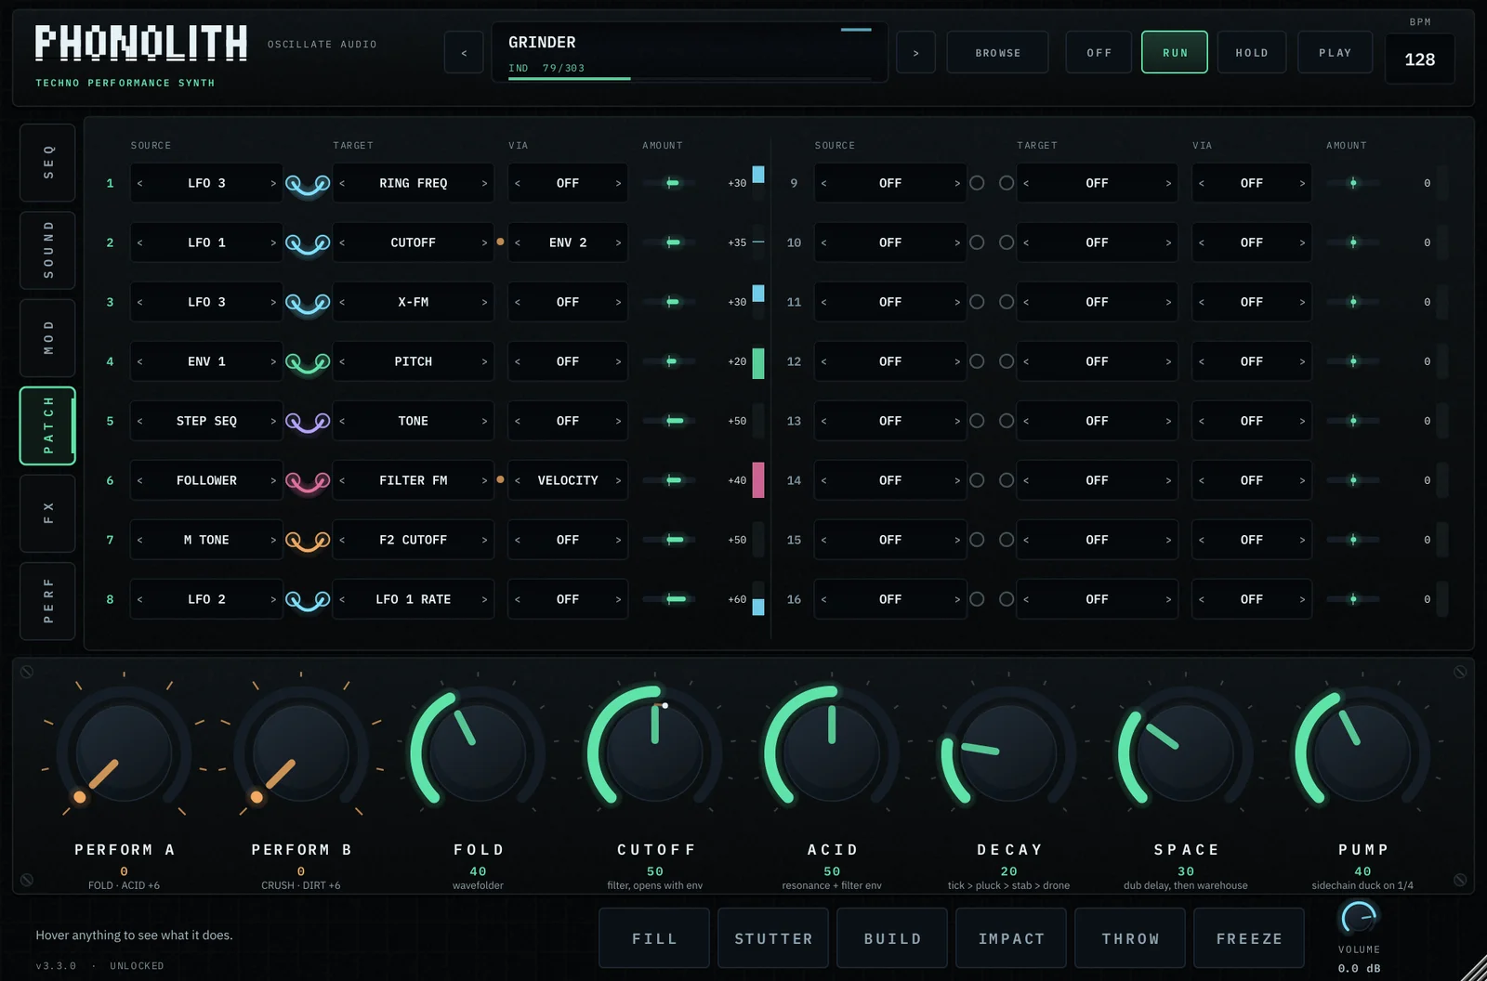The image size is (1487, 981).
Task: Open the preset BROWSE button
Action: (x=997, y=52)
